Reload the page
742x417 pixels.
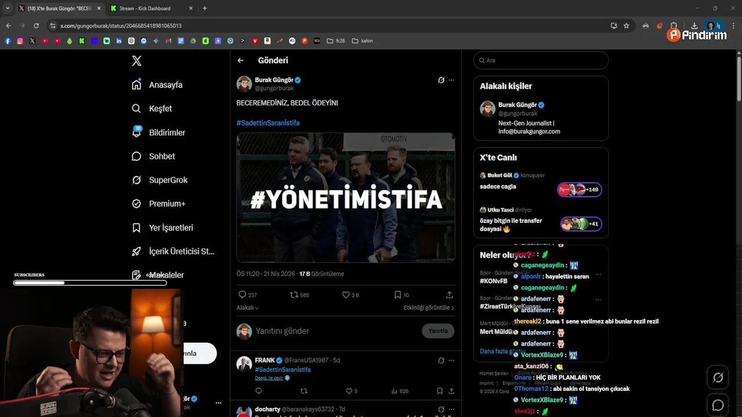36,25
